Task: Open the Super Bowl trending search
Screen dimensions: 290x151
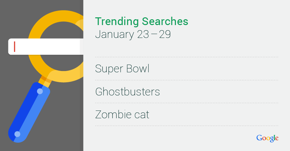Action: (122, 68)
